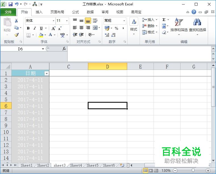
Task: Switch to the 数据 tab
Action: pos(90,12)
